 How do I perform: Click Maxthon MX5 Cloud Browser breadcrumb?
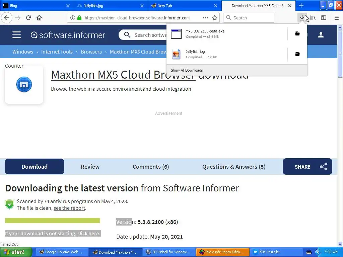pyautogui.click(x=138, y=52)
